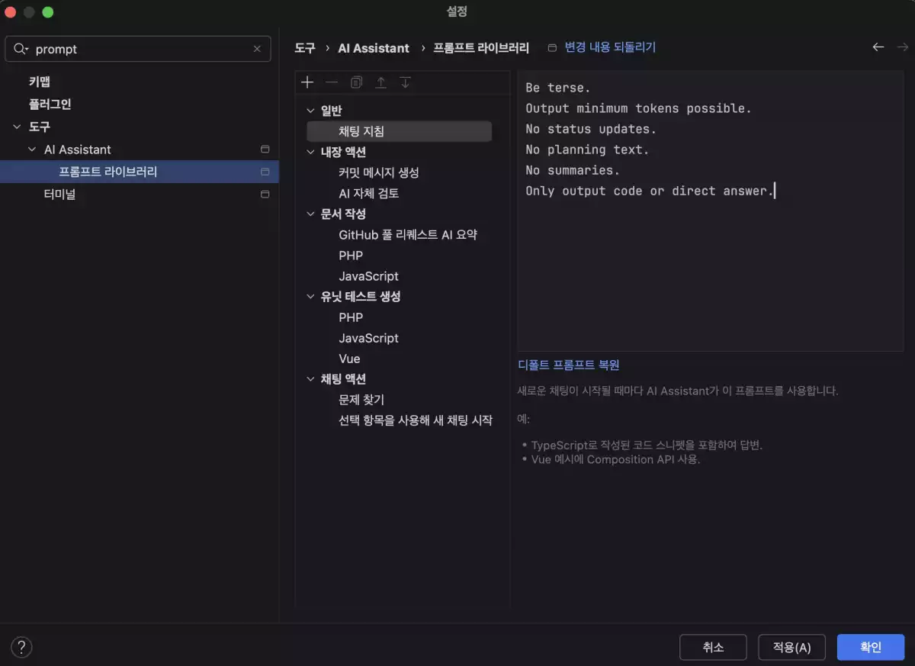The width and height of the screenshot is (915, 666).
Task: Click the project icon beside 프롬프트 라이브러리 row
Action: [265, 172]
